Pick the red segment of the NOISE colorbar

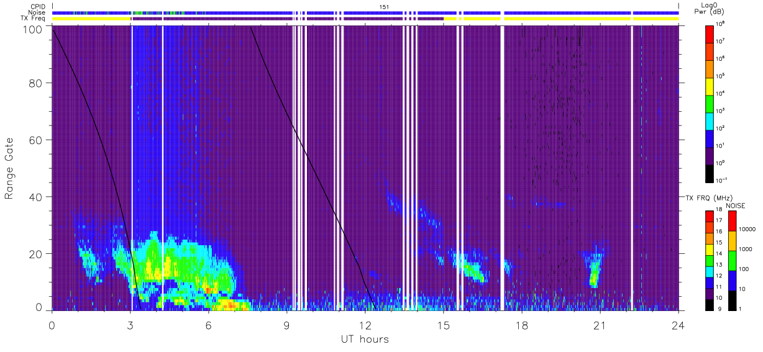(x=733, y=221)
